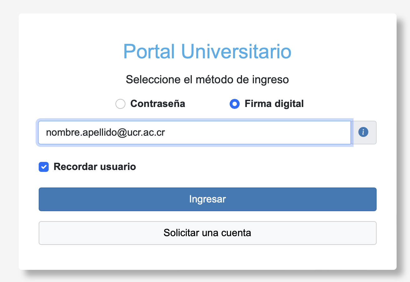
Task: Show help for the username input
Action: pos(364,132)
